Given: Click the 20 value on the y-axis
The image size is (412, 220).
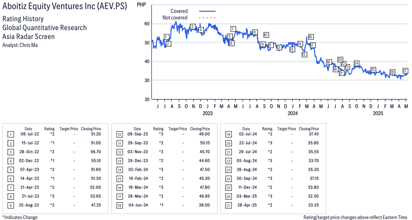Looking at the screenshot, I should 147,99.
